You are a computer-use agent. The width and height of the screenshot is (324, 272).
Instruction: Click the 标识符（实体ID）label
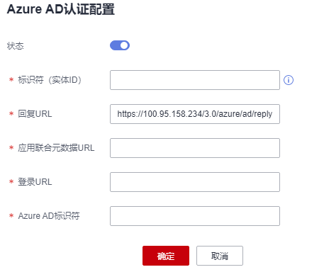50,80
